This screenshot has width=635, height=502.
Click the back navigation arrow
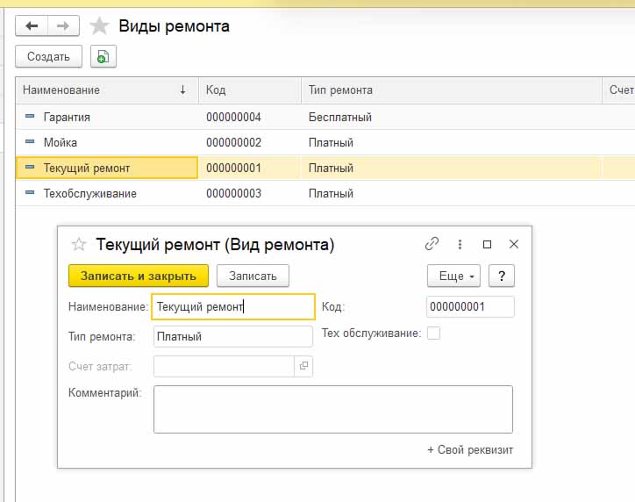pyautogui.click(x=32, y=26)
